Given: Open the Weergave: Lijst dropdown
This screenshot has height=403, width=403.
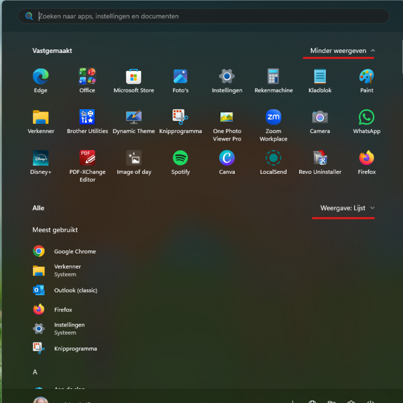Looking at the screenshot, I should [x=348, y=208].
